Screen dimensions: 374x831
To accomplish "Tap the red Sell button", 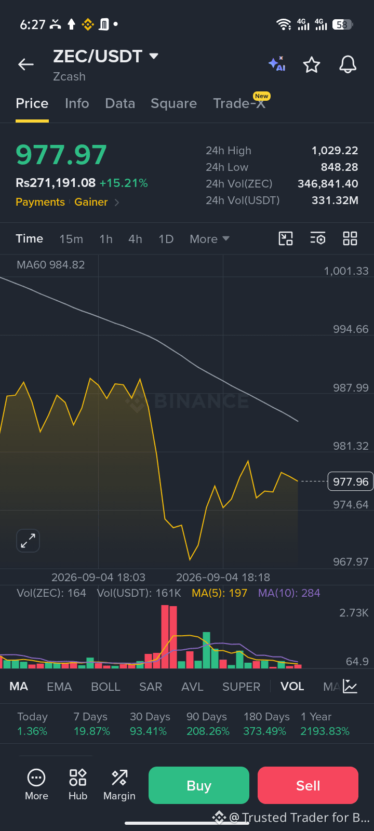I will 308,785.
